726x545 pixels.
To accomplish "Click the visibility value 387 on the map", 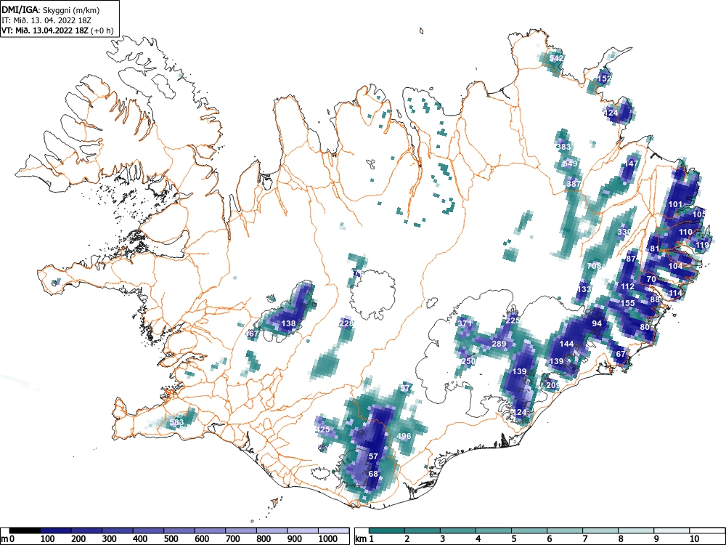I will point(574,184).
